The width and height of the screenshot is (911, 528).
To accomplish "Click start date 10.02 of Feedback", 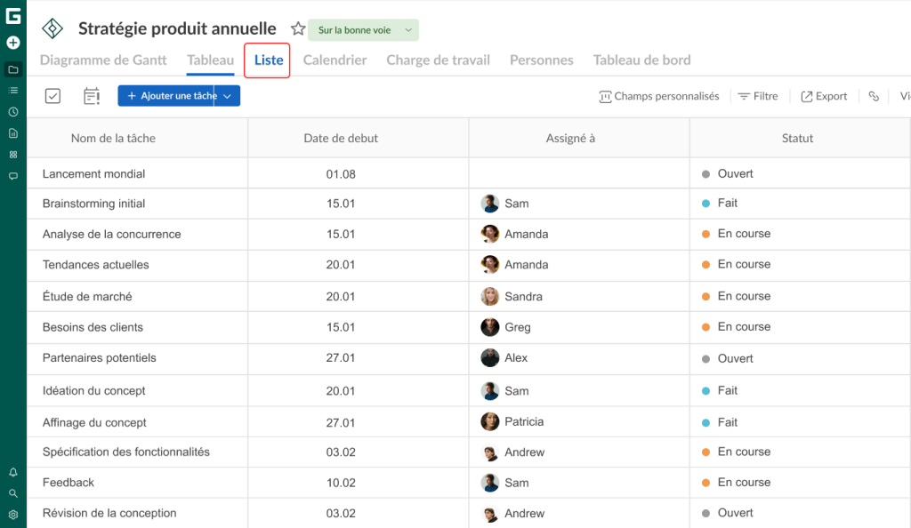I will [341, 483].
